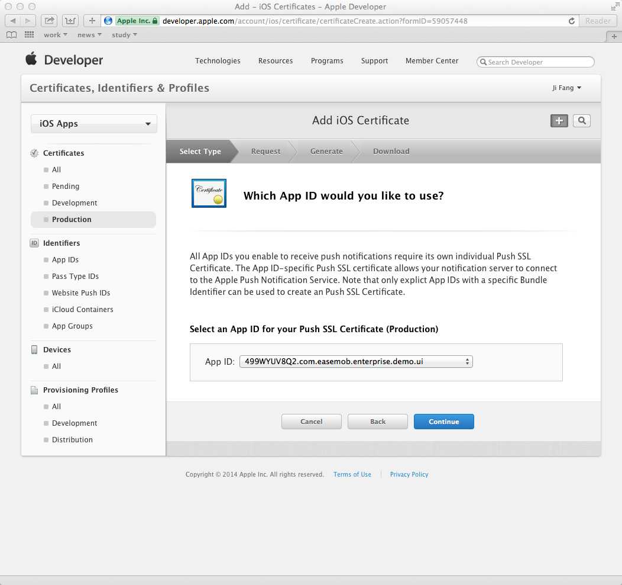622x585 pixels.
Task: Click the Developer wordmark heading
Action: pos(73,60)
